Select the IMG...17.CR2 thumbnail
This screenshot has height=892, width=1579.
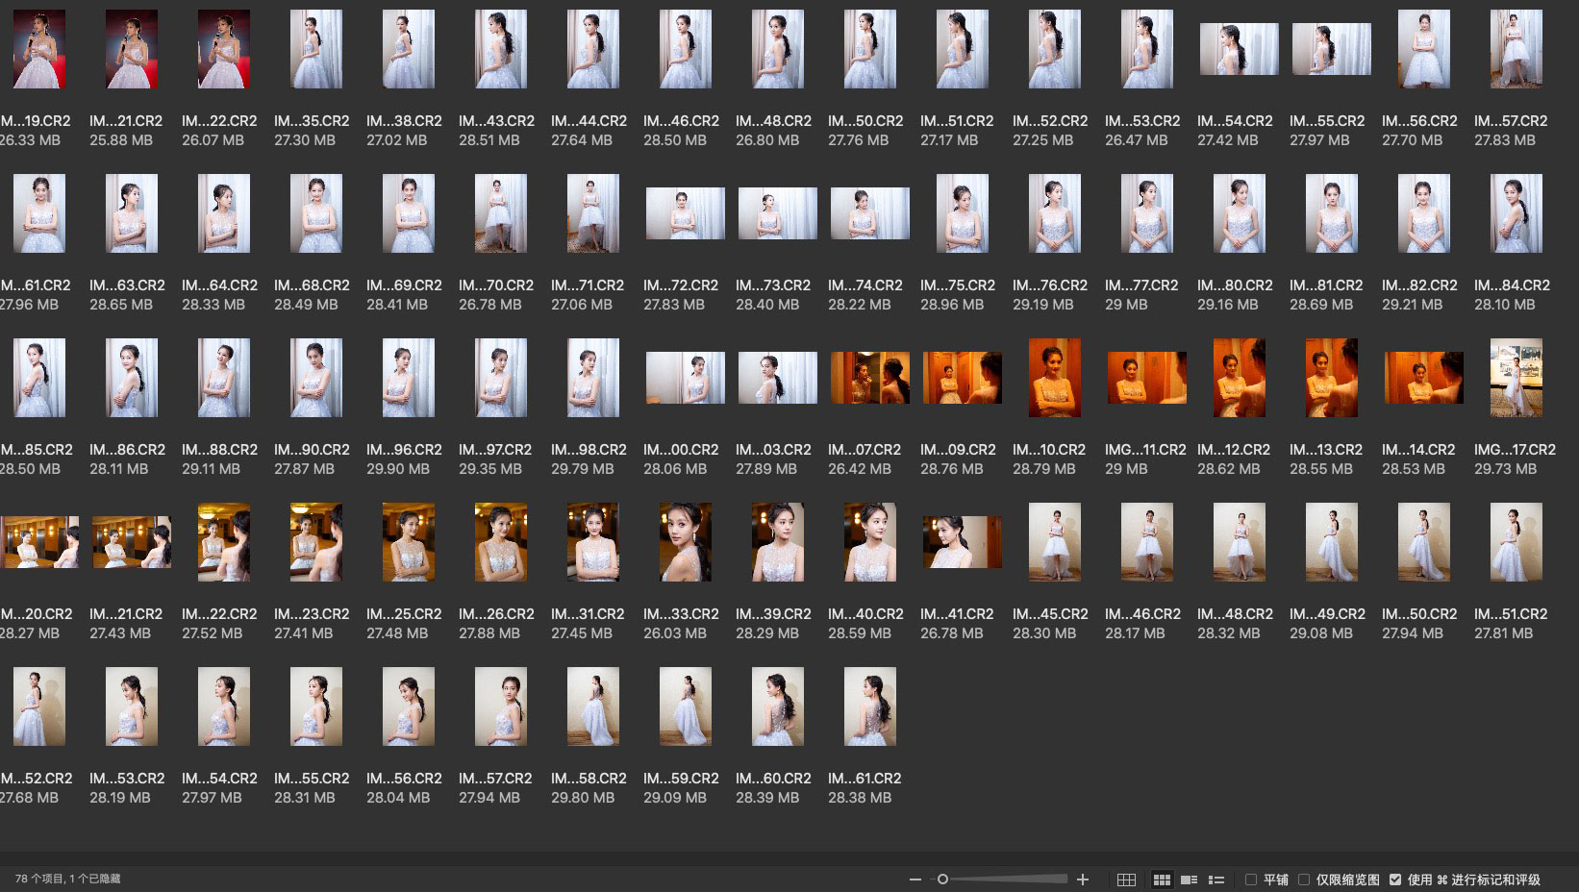[x=1516, y=378]
